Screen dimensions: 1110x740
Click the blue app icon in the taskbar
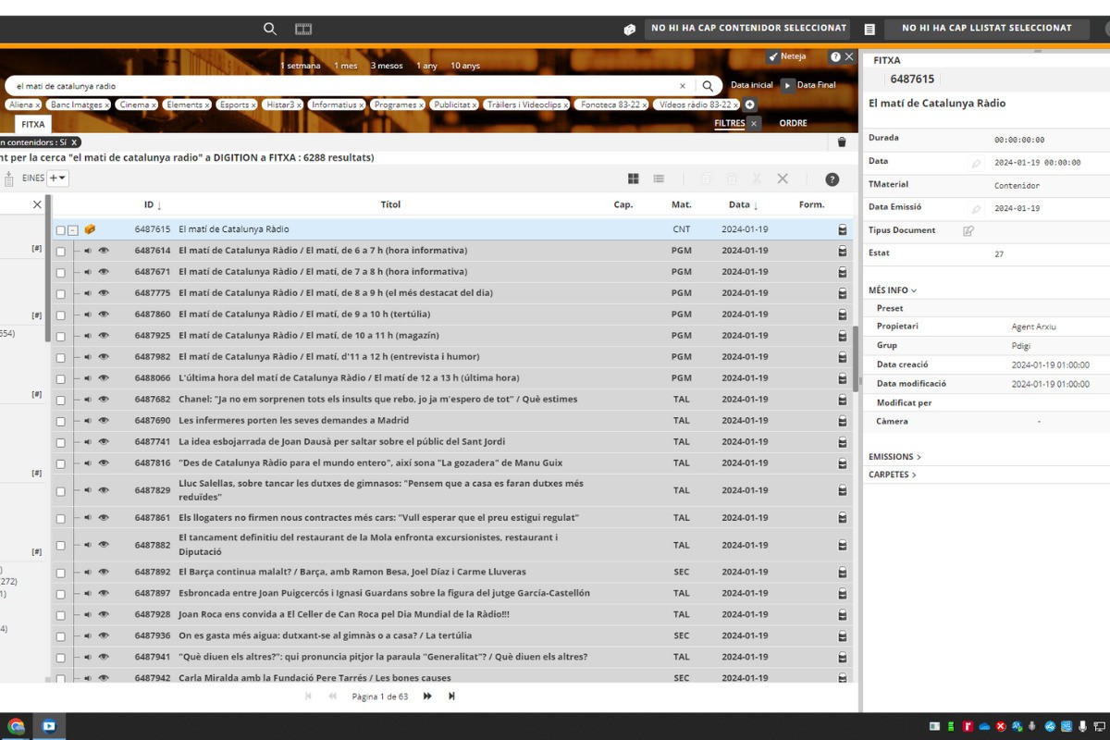point(49,726)
